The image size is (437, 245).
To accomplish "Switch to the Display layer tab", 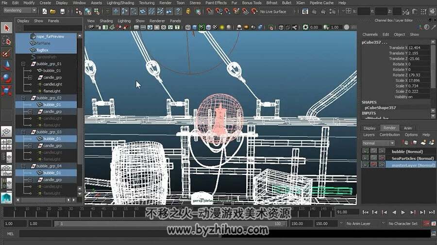I will tap(370, 128).
